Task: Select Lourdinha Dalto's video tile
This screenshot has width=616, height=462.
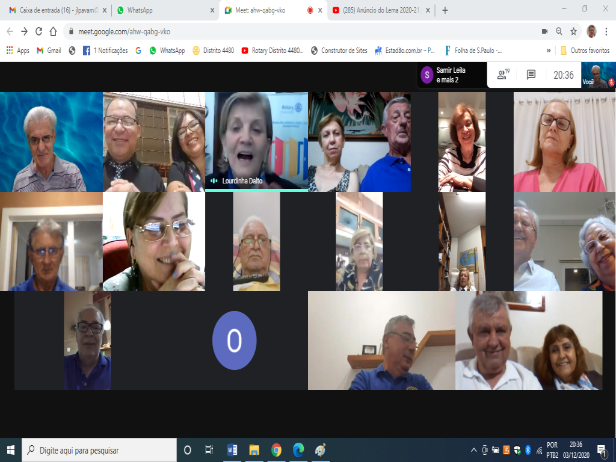Action: pos(256,142)
